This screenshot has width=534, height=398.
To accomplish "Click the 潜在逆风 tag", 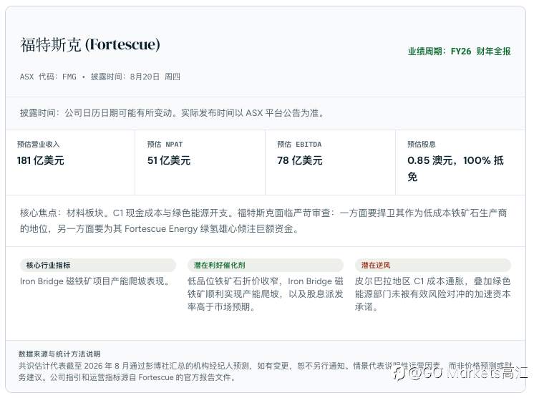I will coord(433,266).
